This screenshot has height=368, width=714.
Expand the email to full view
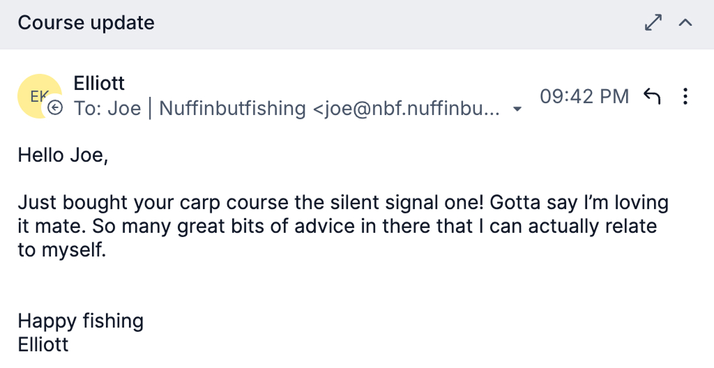point(653,22)
